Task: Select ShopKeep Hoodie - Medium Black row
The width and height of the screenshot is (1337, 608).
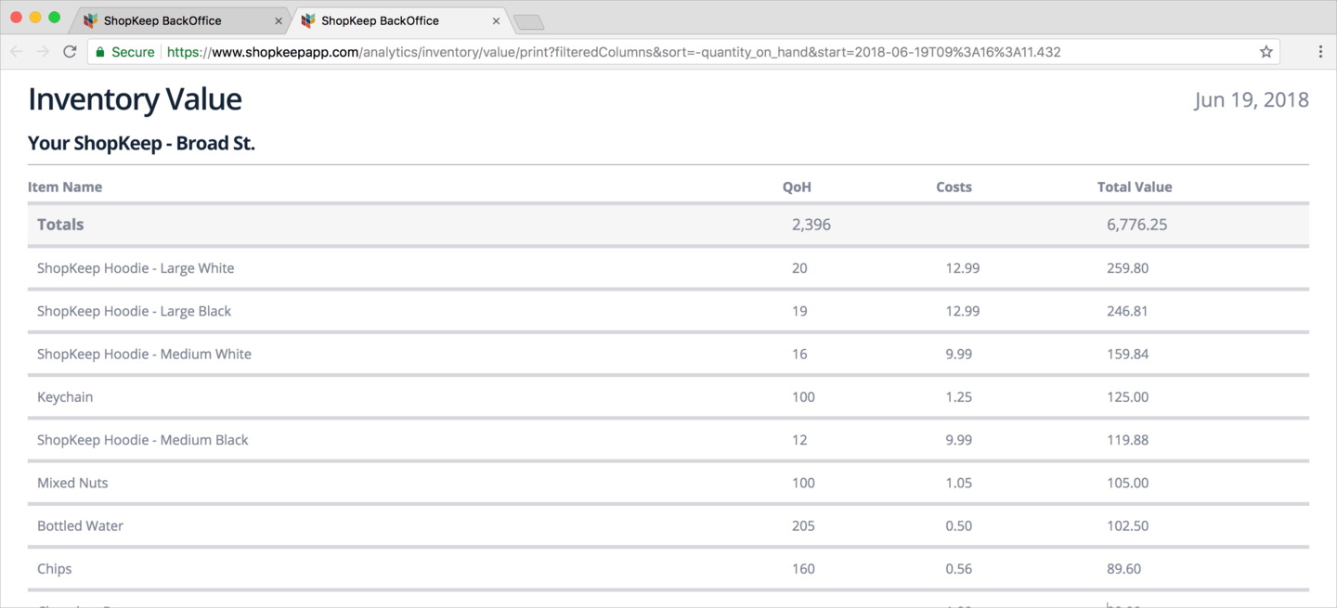Action: [668, 440]
